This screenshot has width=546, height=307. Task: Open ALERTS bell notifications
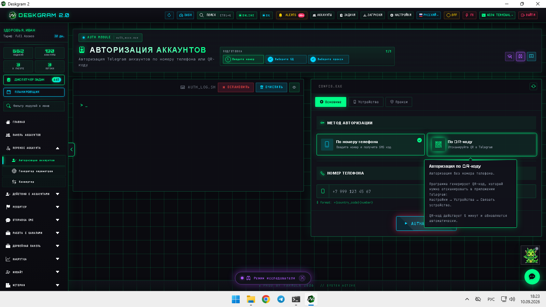[292, 15]
